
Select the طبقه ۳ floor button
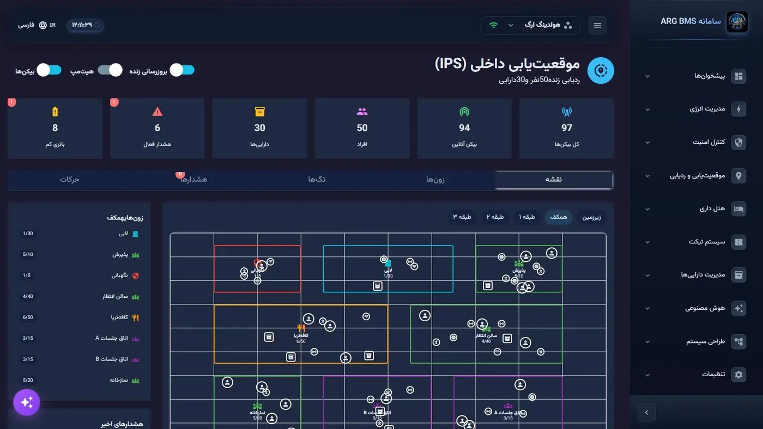click(x=462, y=217)
